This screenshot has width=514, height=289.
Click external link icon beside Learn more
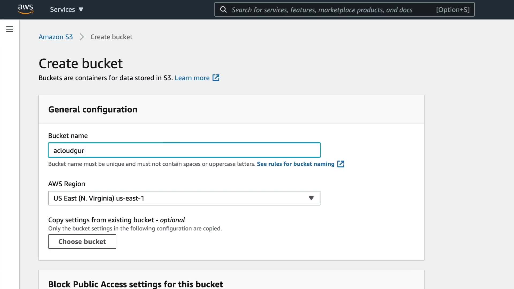216,78
